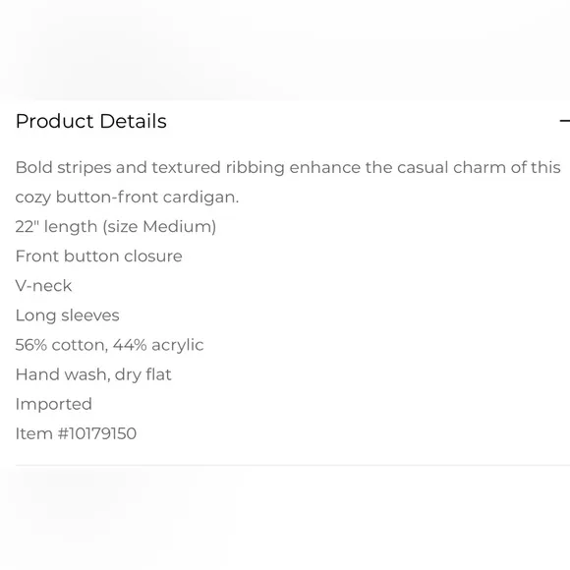
Task: Select the 'Hand wash' care text
Action: pos(63,374)
